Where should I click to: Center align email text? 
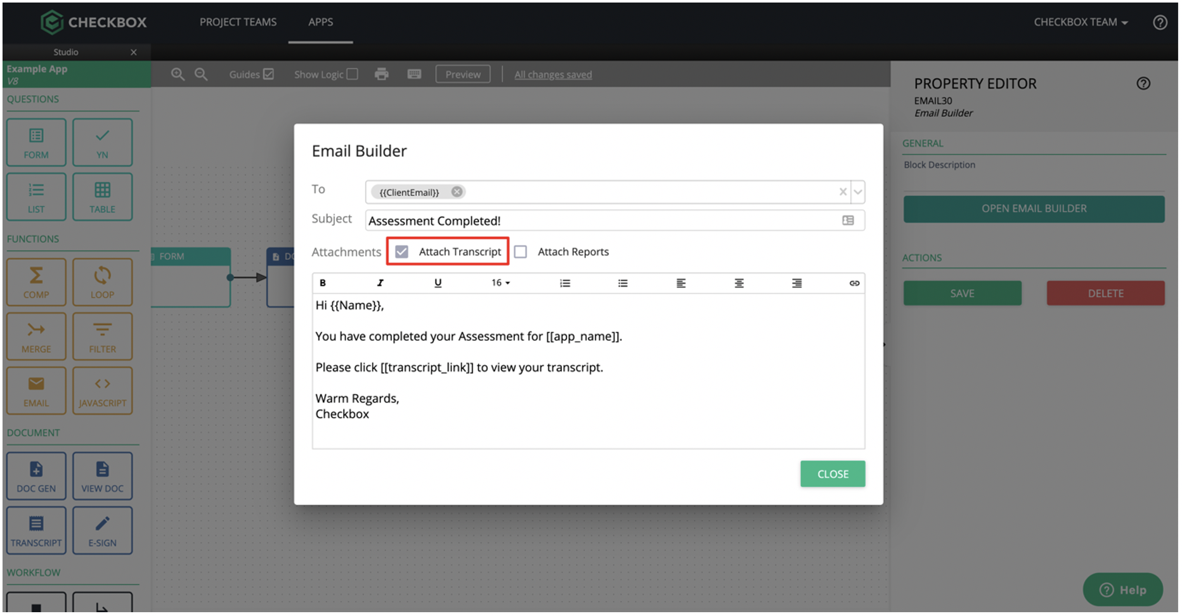[x=739, y=283]
